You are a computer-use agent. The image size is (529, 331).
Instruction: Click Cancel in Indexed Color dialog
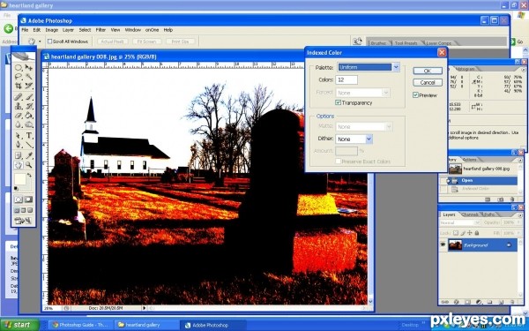point(428,83)
